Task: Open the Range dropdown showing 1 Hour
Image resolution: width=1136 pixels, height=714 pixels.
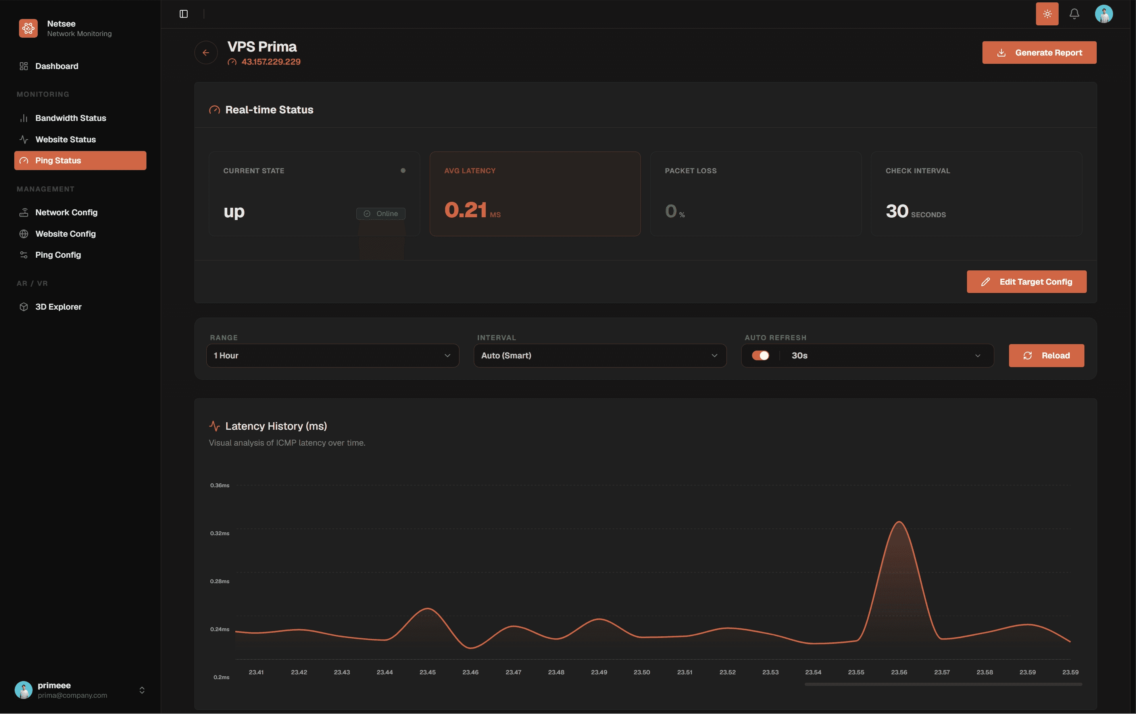Action: [x=333, y=356]
